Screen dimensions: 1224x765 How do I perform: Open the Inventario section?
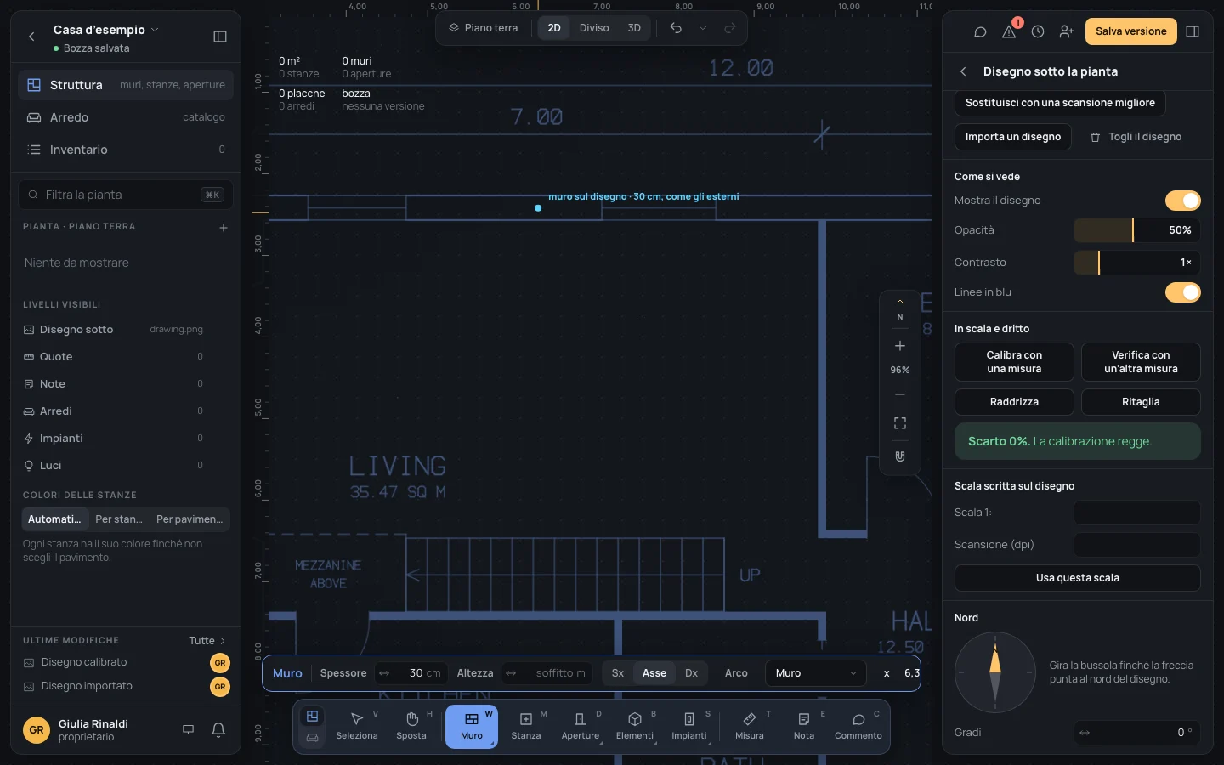click(x=126, y=150)
